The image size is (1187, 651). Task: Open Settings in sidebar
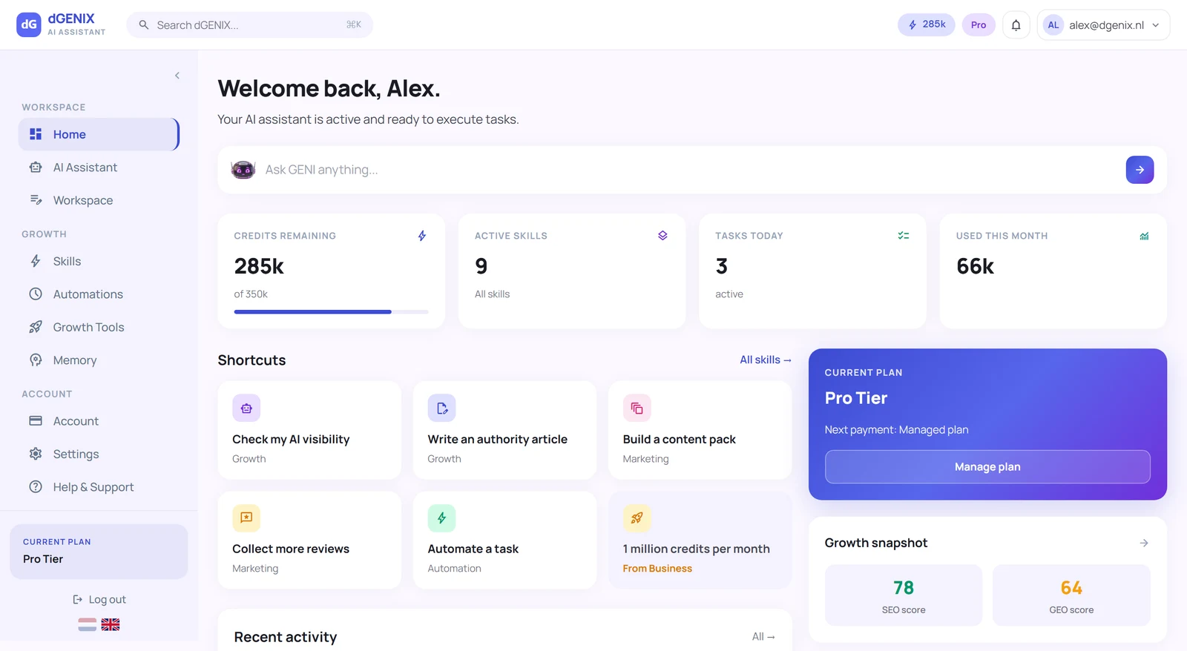pyautogui.click(x=99, y=454)
